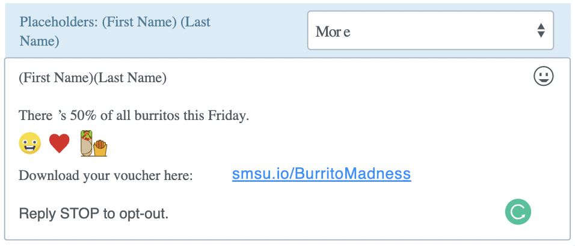This screenshot has height=246, width=575.
Task: Open the More placeholders dropdown
Action: [431, 31]
